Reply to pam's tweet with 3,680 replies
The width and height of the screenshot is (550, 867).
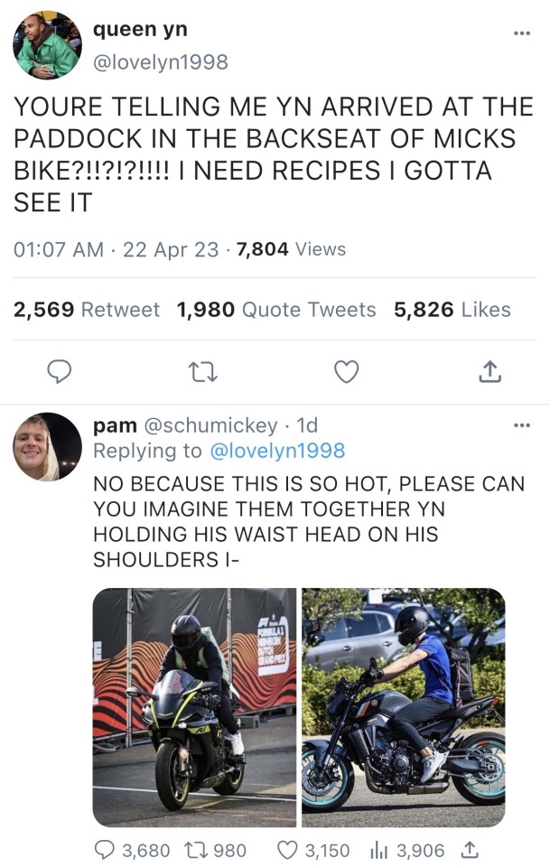(104, 850)
